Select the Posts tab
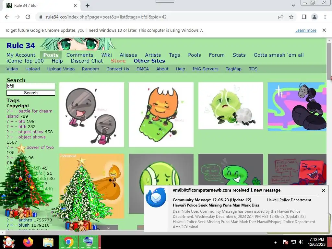The width and height of the screenshot is (332, 249). click(x=51, y=55)
